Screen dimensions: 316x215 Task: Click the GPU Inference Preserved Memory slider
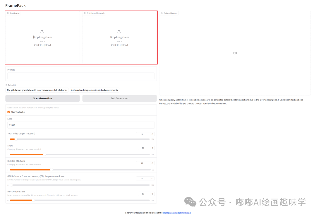(x=80, y=185)
